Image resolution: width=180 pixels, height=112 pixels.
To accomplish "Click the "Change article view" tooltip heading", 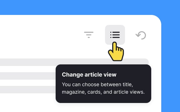I will coord(89,75).
